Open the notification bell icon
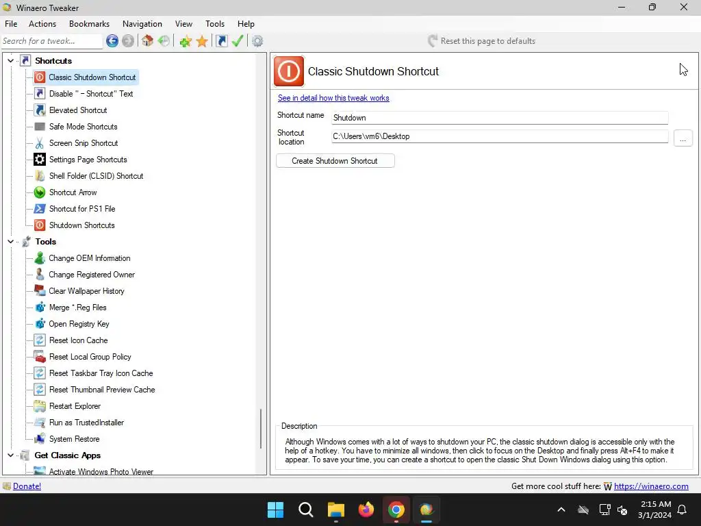 click(x=683, y=510)
